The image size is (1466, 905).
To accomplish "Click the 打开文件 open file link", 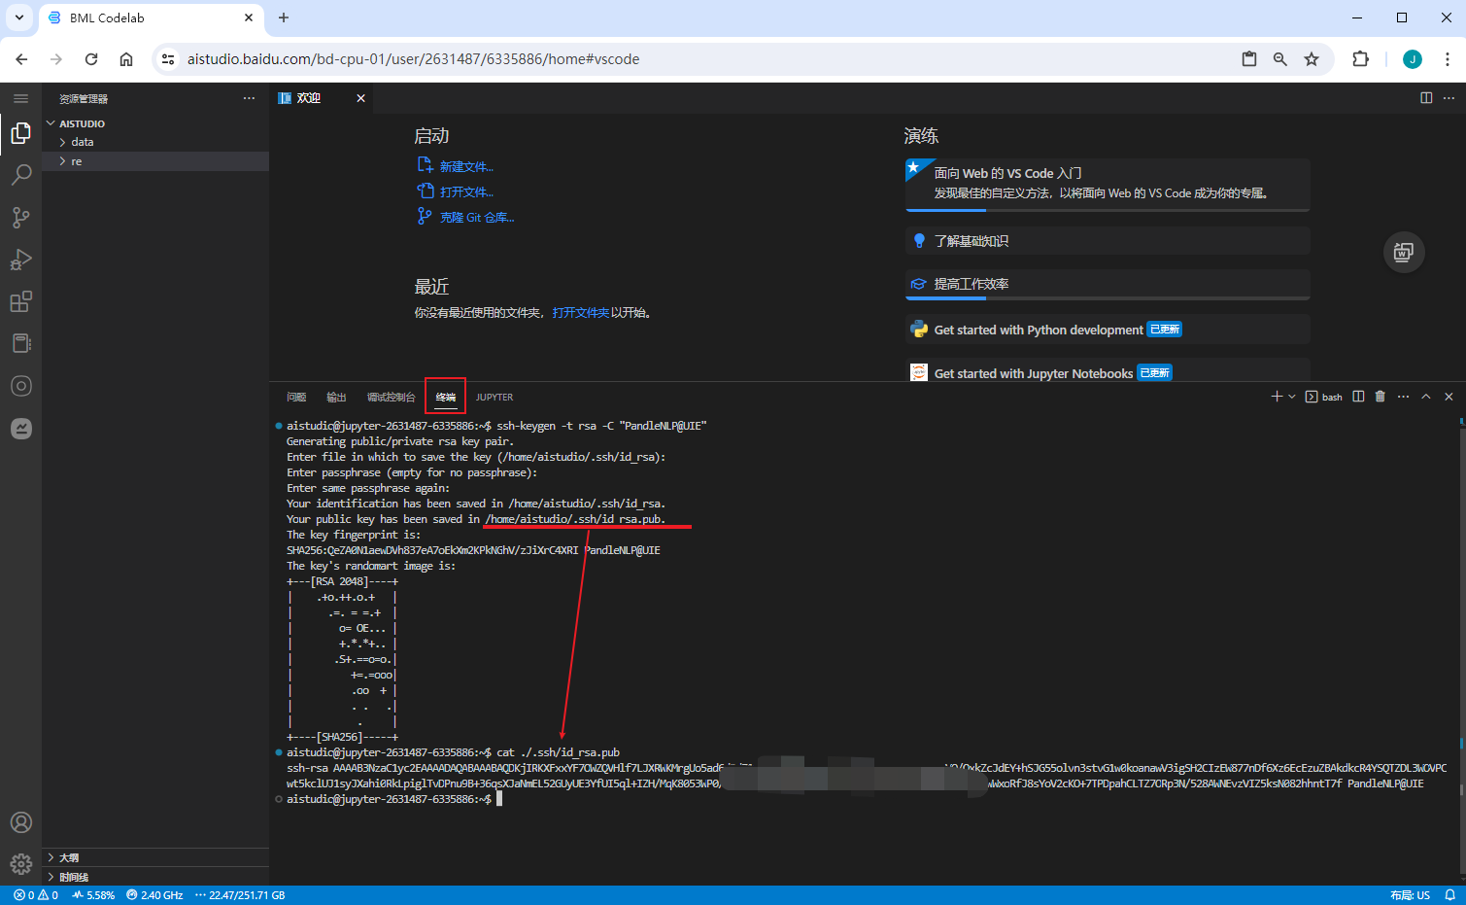I will (x=466, y=192).
